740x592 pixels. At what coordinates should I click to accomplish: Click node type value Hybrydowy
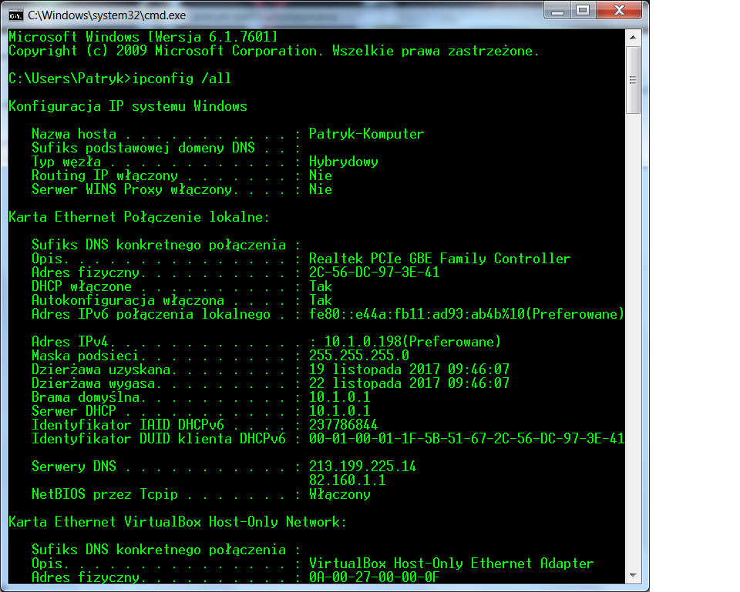[344, 162]
